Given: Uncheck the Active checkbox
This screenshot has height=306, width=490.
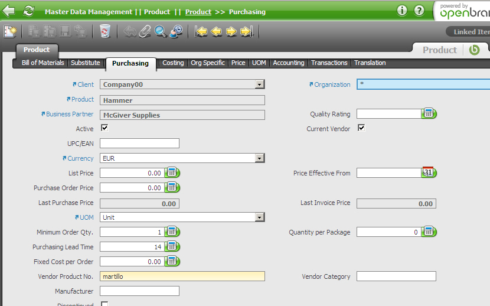Looking at the screenshot, I should click(x=104, y=128).
